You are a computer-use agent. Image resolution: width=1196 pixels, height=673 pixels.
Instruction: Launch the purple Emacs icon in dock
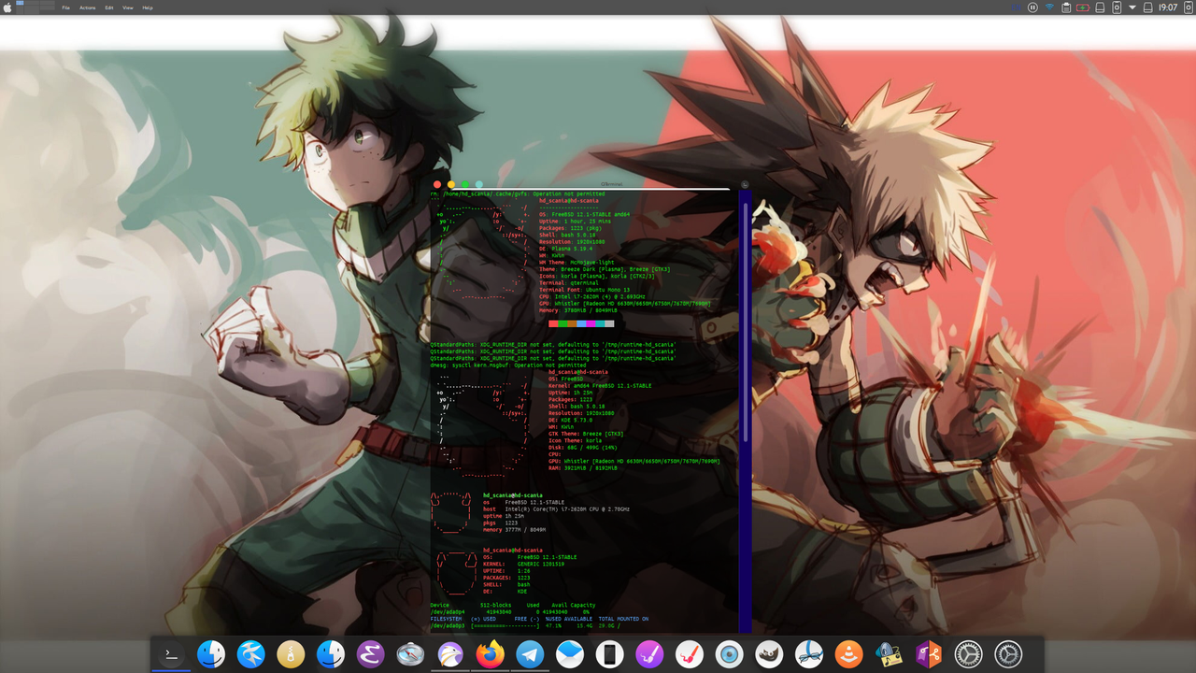(x=370, y=654)
